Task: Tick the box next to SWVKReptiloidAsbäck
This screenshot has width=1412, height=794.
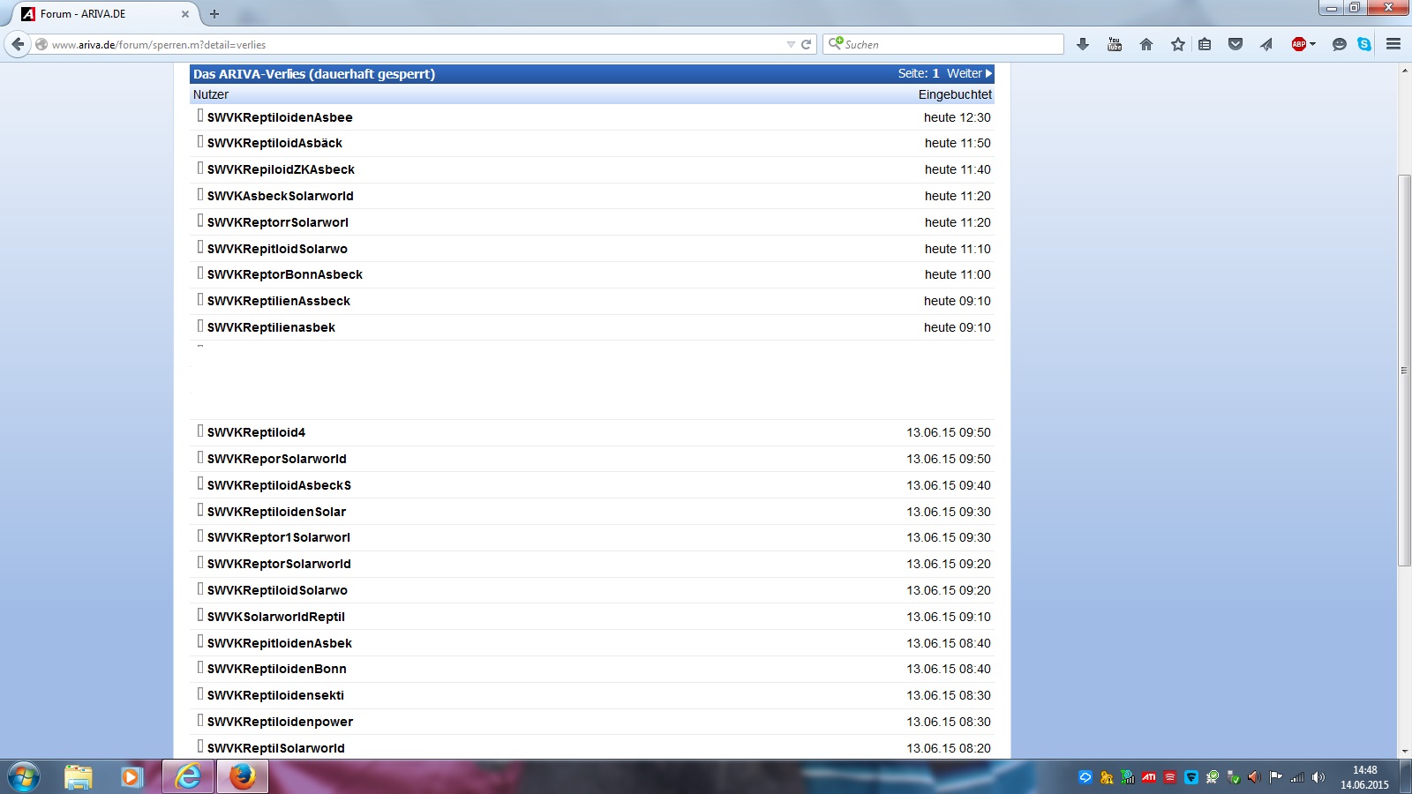Action: [200, 141]
